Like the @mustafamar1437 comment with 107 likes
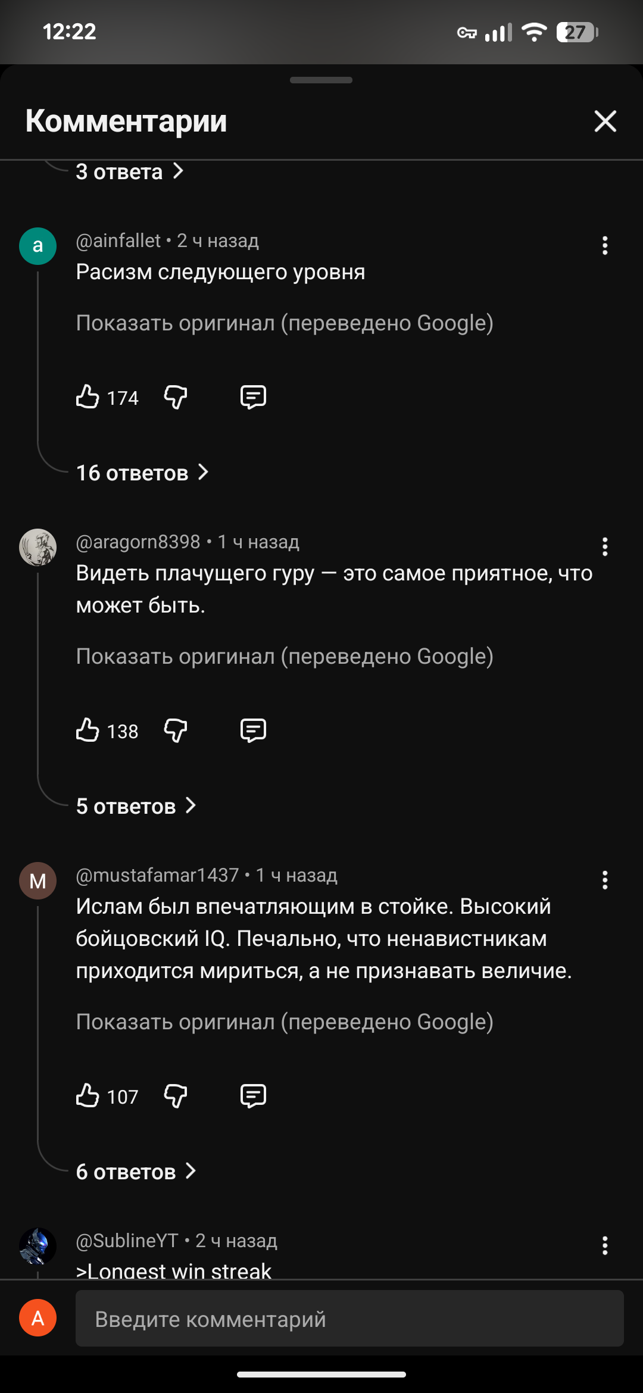The height and width of the screenshot is (1393, 643). point(88,1095)
